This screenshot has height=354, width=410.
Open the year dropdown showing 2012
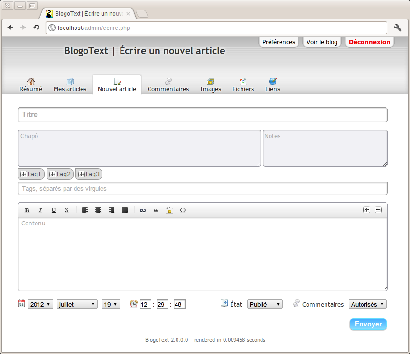[x=40, y=304]
